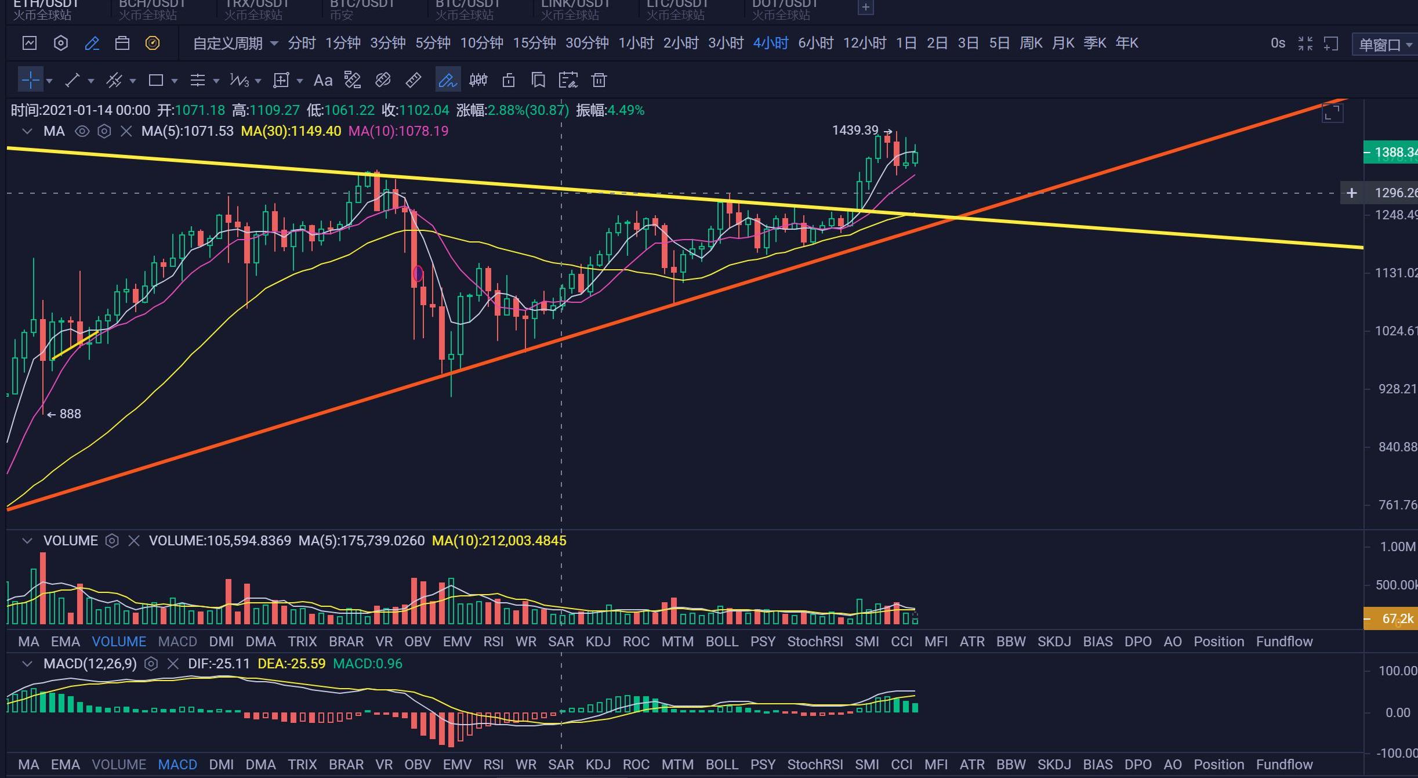Select the crosshair cursor tool

pos(30,80)
